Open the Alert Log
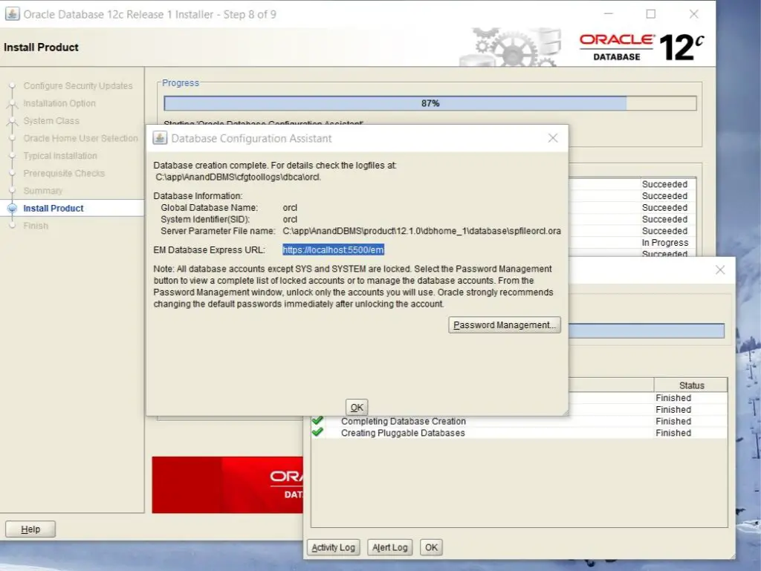 coord(389,547)
